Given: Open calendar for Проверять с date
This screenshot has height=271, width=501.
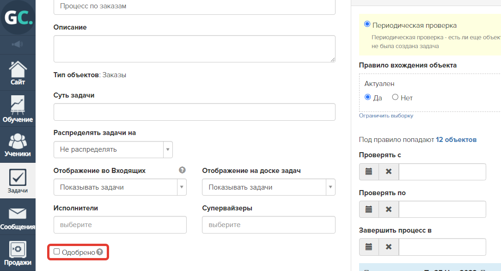Looking at the screenshot, I should pyautogui.click(x=369, y=172).
